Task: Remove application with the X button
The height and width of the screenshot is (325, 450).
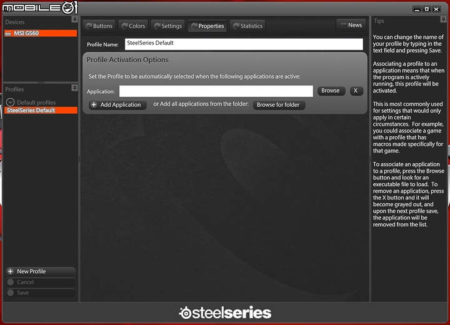Action: [x=356, y=91]
